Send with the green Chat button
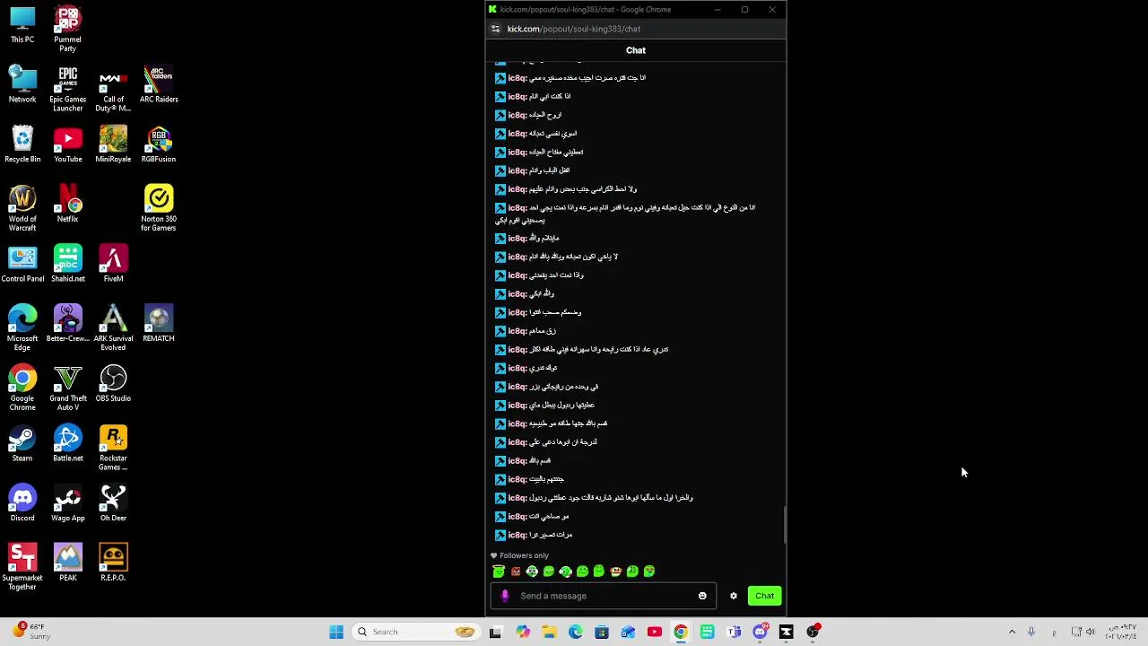Screen dimensions: 1148x646 [x=764, y=596]
